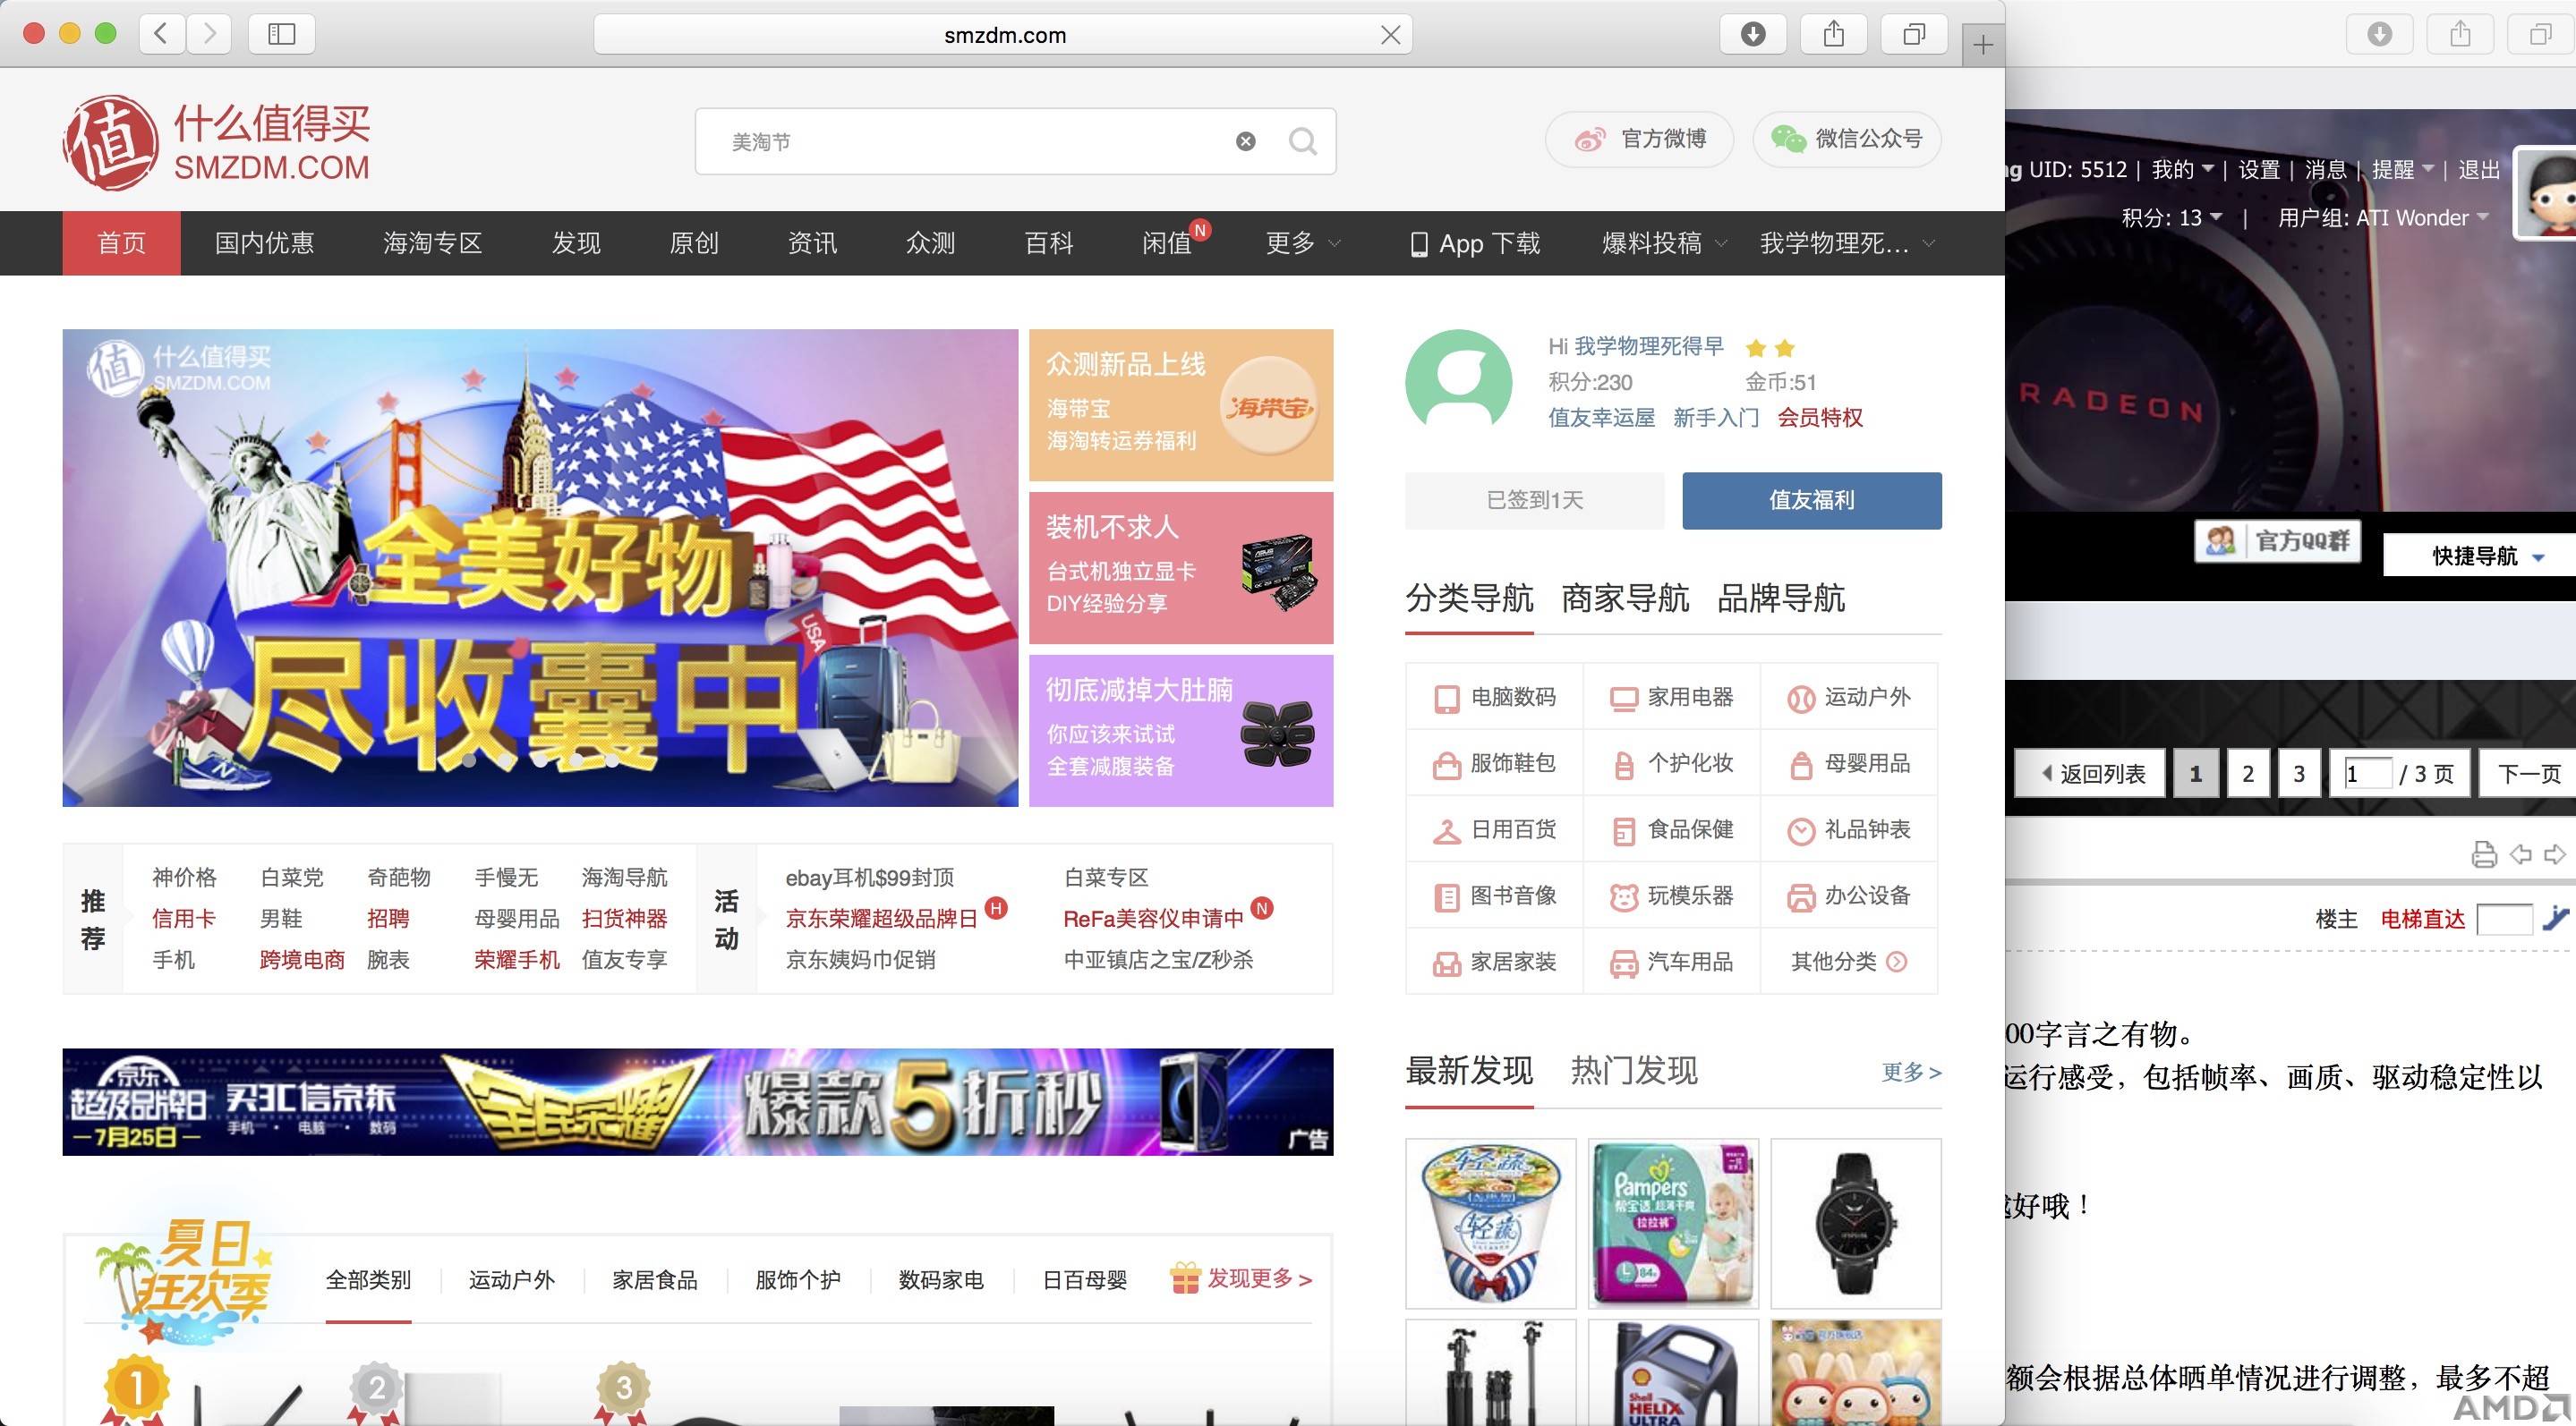Click the 值友福利 button

pyautogui.click(x=1811, y=500)
